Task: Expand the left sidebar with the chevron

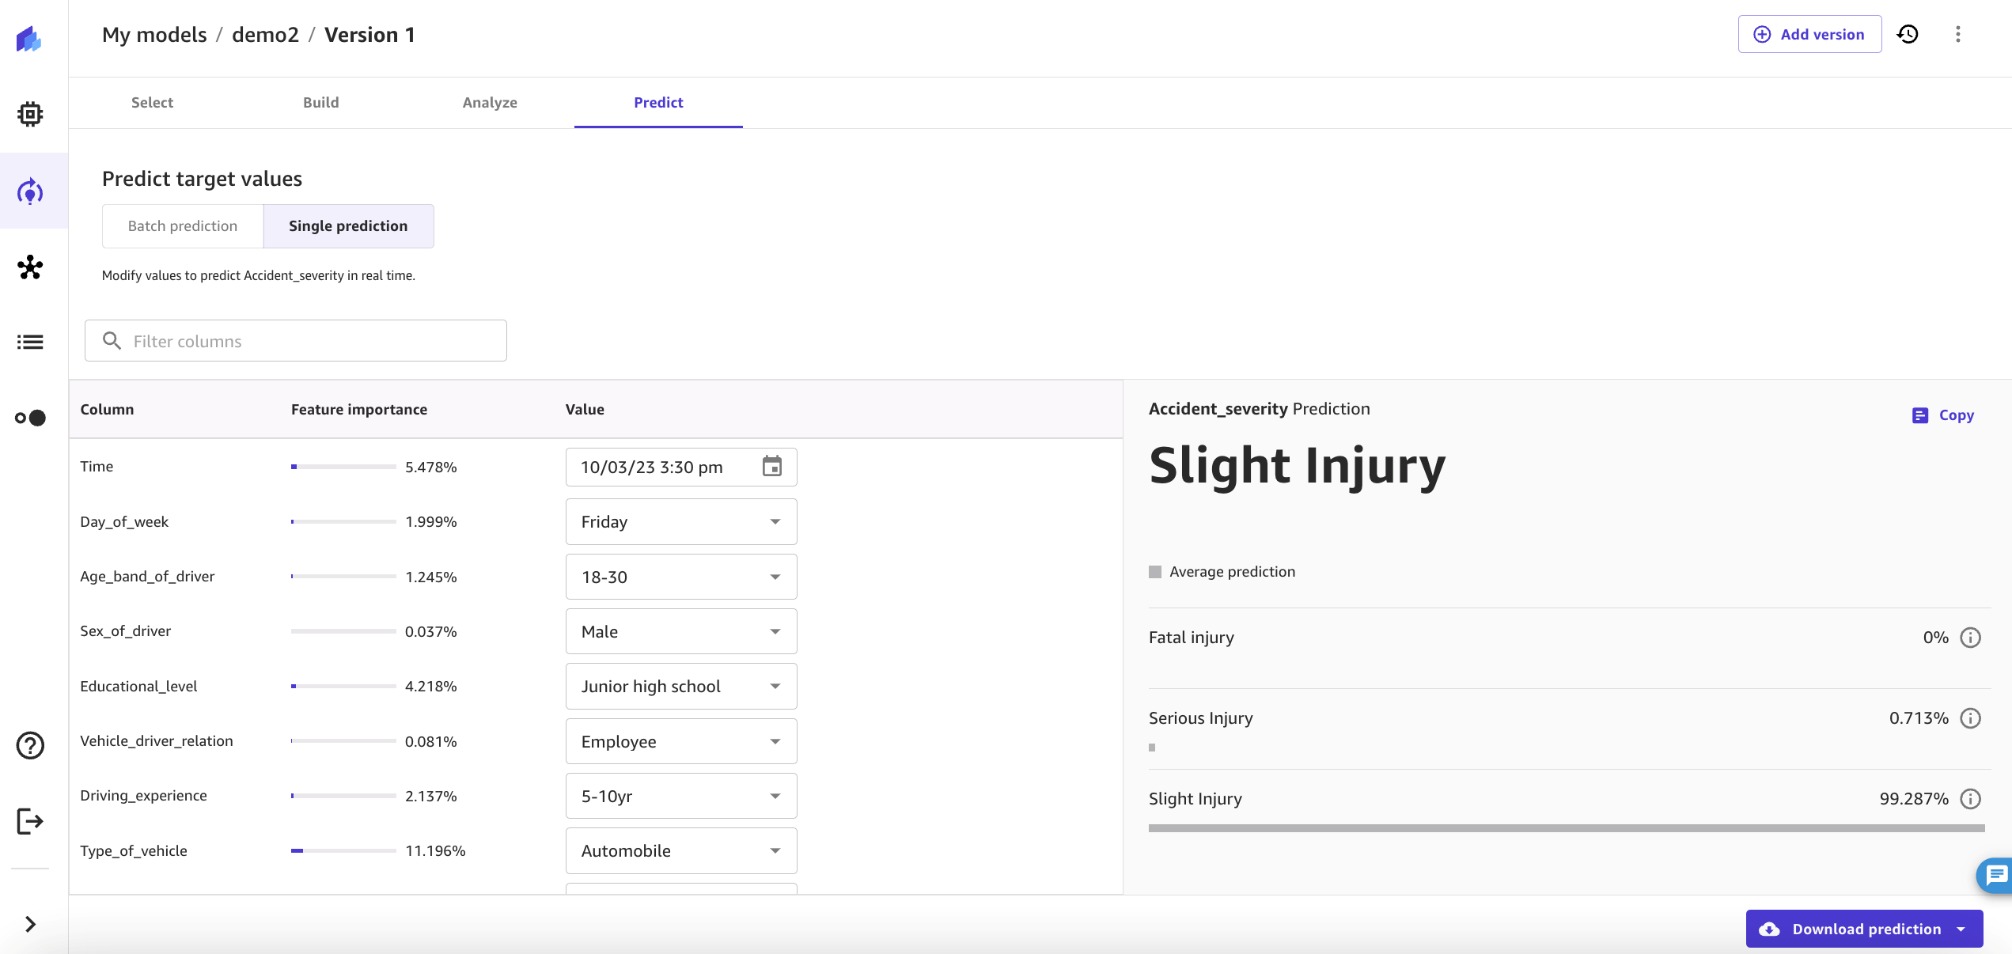Action: pos(30,924)
